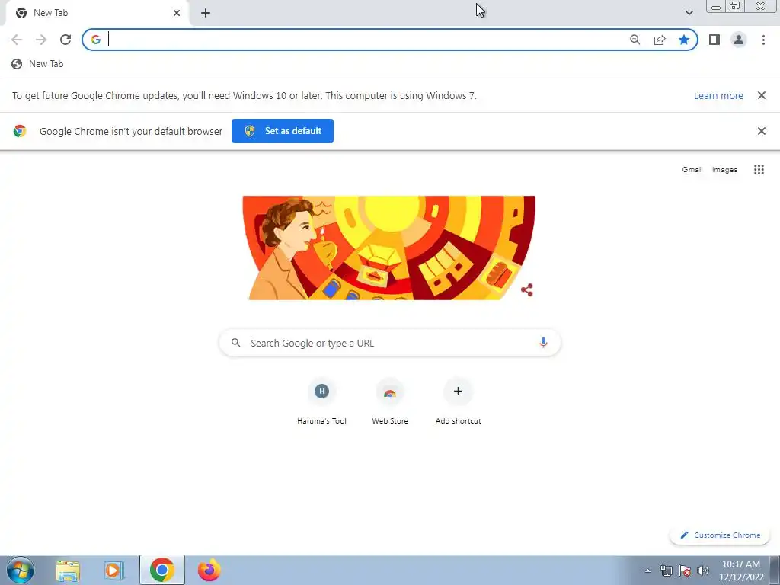Open Images link

pos(724,170)
